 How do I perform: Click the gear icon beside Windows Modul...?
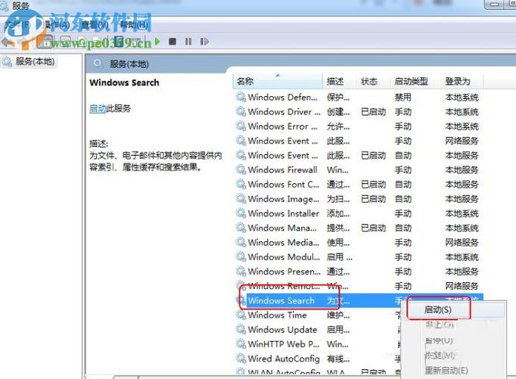(241, 257)
